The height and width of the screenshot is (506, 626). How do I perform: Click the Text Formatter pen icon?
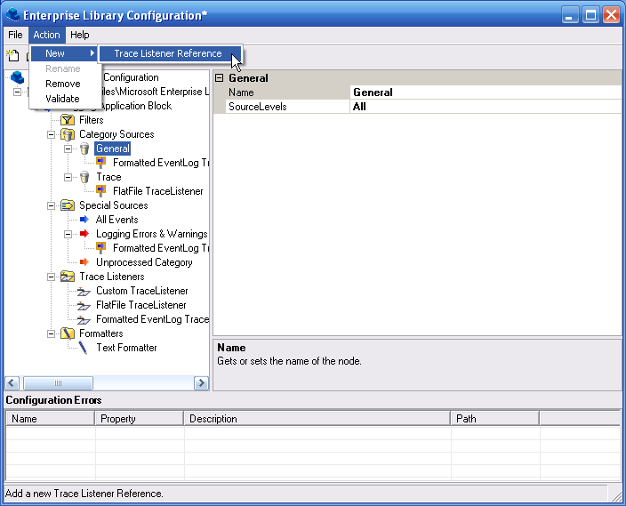tap(84, 348)
